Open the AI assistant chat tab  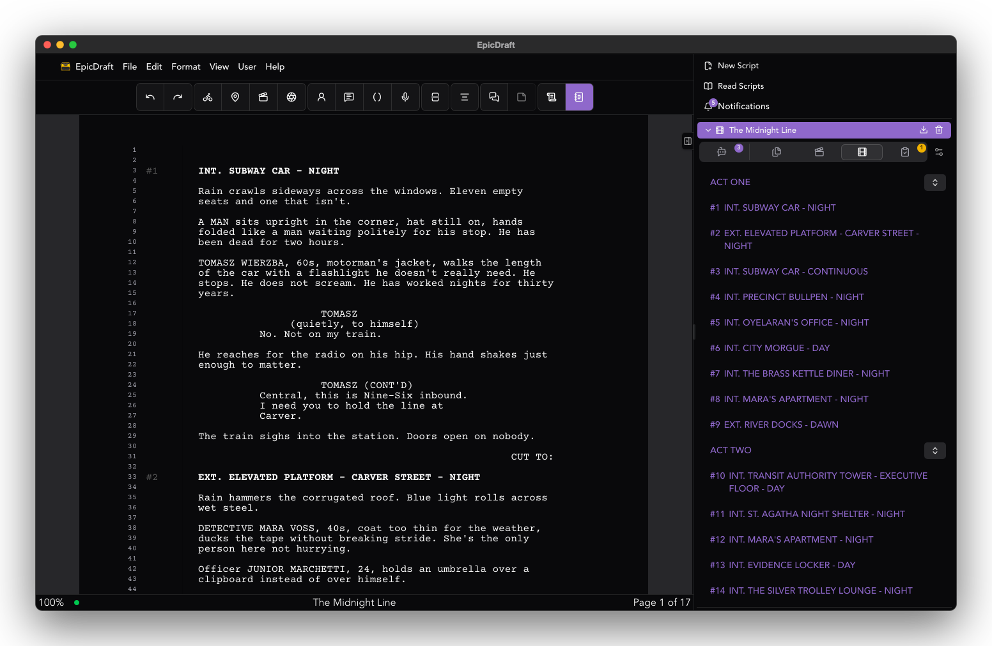(722, 152)
